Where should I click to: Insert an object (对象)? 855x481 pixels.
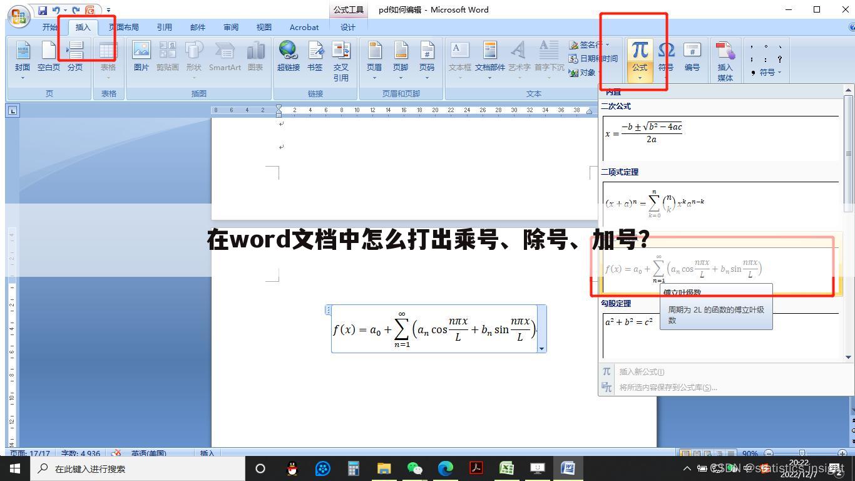[x=582, y=72]
